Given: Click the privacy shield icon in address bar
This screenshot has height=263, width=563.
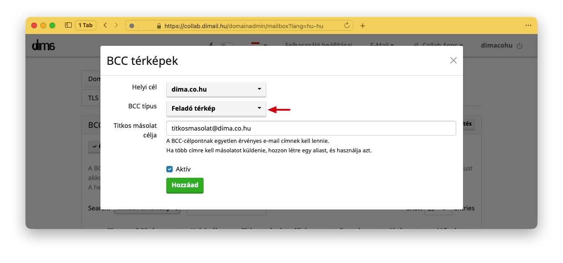Looking at the screenshot, I should tap(132, 26).
